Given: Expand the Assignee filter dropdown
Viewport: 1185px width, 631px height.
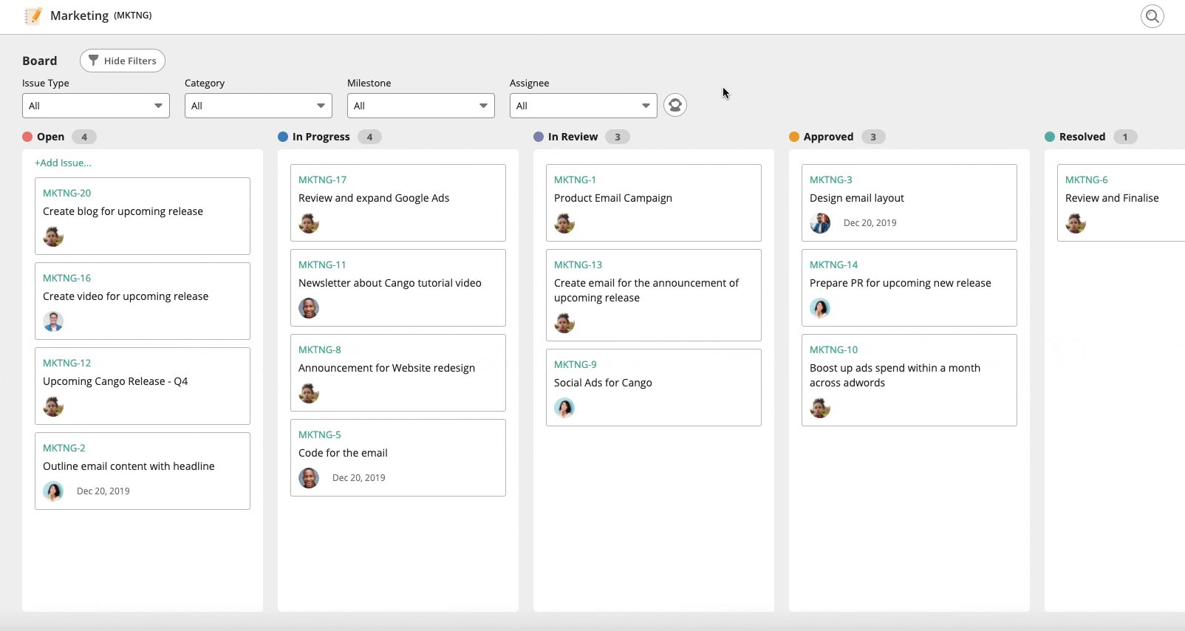Looking at the screenshot, I should (584, 106).
